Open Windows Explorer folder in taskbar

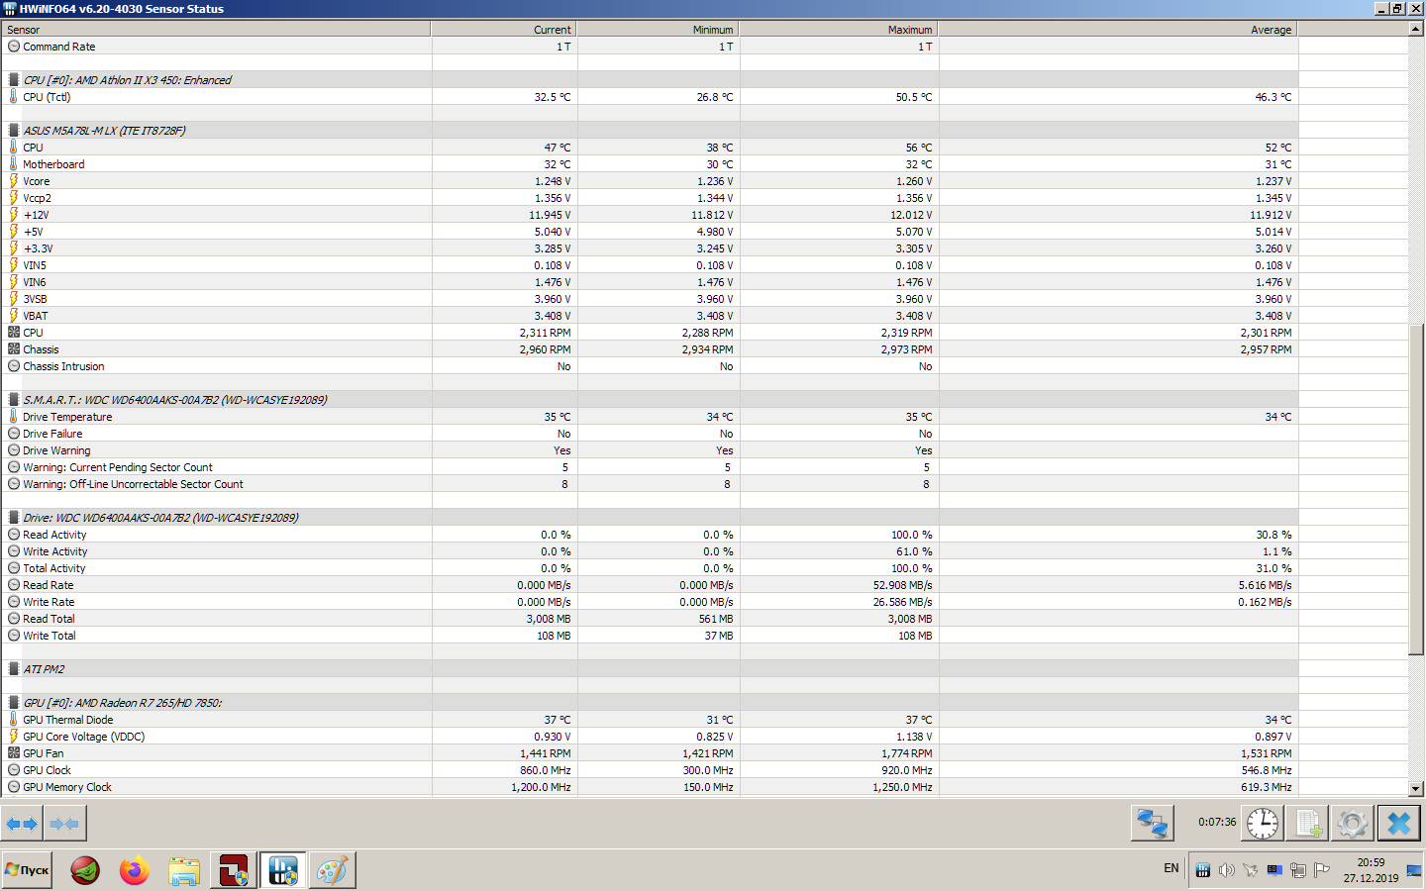tap(184, 870)
